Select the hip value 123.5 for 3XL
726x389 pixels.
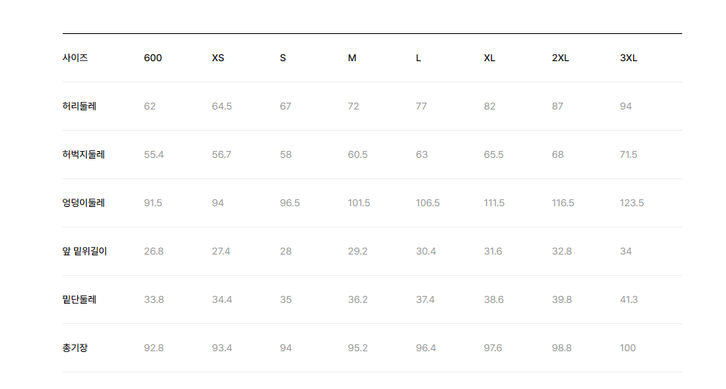click(632, 203)
